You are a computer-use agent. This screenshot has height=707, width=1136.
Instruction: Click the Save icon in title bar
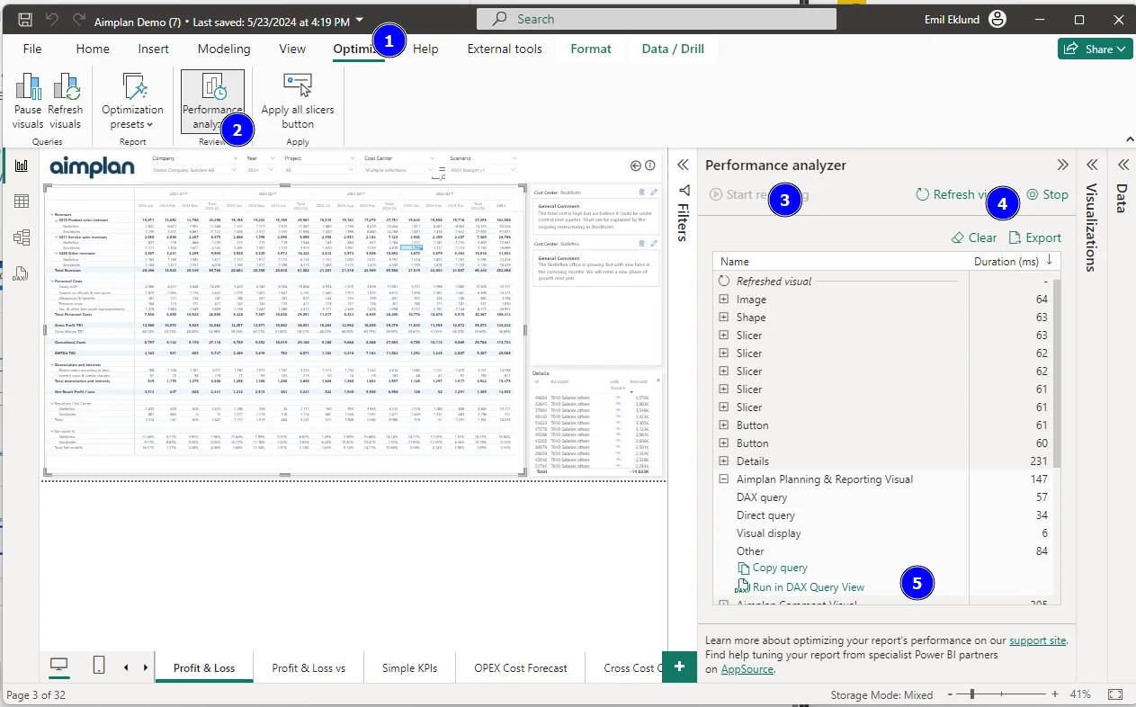[x=25, y=19]
